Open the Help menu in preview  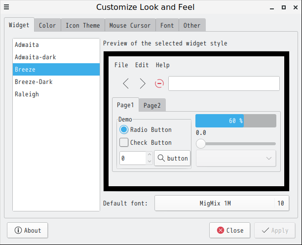pos(163,65)
